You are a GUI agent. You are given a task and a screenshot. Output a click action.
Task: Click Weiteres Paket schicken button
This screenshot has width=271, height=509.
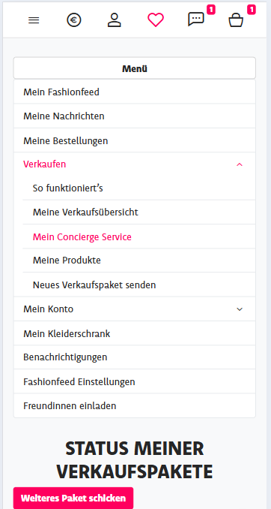[73, 498]
